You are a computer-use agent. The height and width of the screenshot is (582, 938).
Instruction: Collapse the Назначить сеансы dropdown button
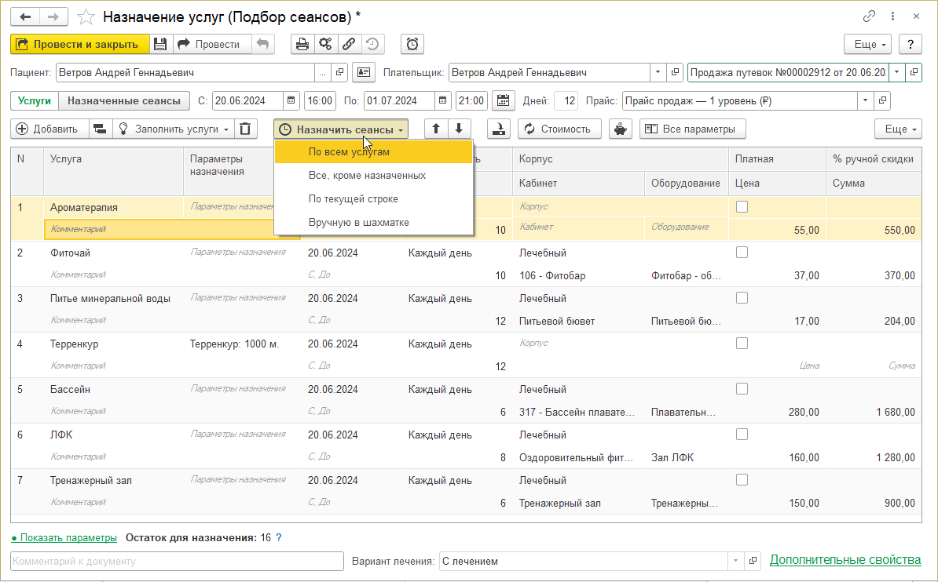click(x=341, y=129)
